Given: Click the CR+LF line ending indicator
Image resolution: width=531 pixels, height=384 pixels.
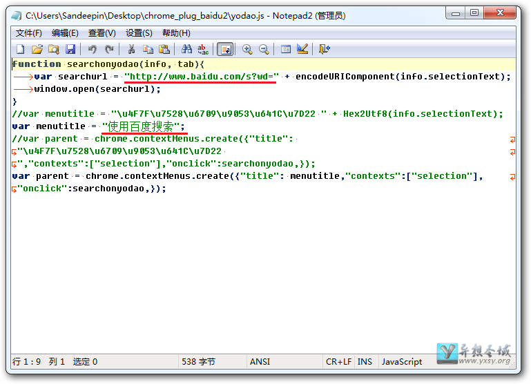Looking at the screenshot, I should [x=338, y=362].
